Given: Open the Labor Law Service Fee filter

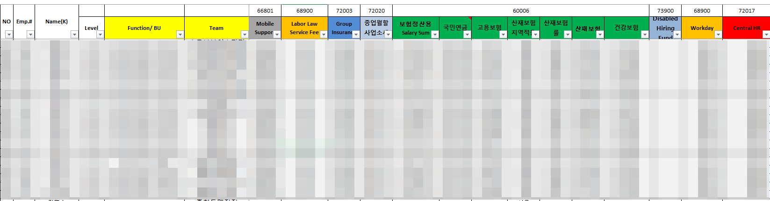Looking at the screenshot, I should coord(324,35).
